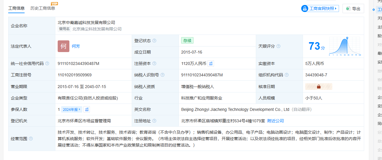
Task: Click the 天眼评分 score distribution chart
Action: [345, 46]
